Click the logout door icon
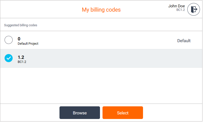This screenshot has width=203, height=122. point(194,10)
